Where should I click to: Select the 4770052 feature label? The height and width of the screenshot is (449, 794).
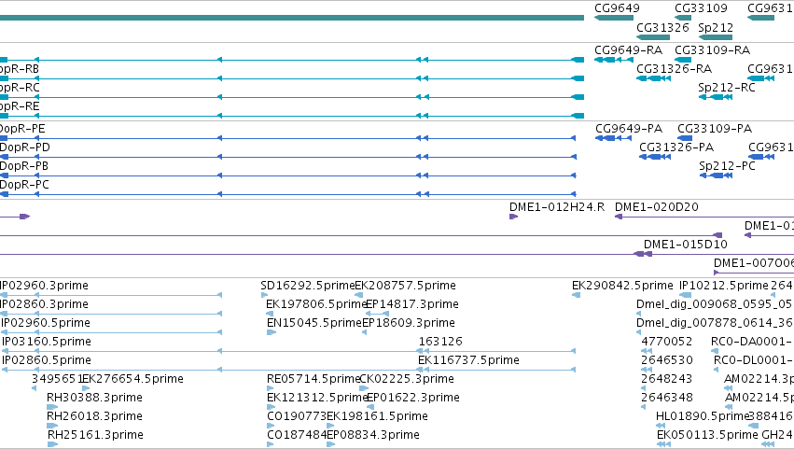667,342
